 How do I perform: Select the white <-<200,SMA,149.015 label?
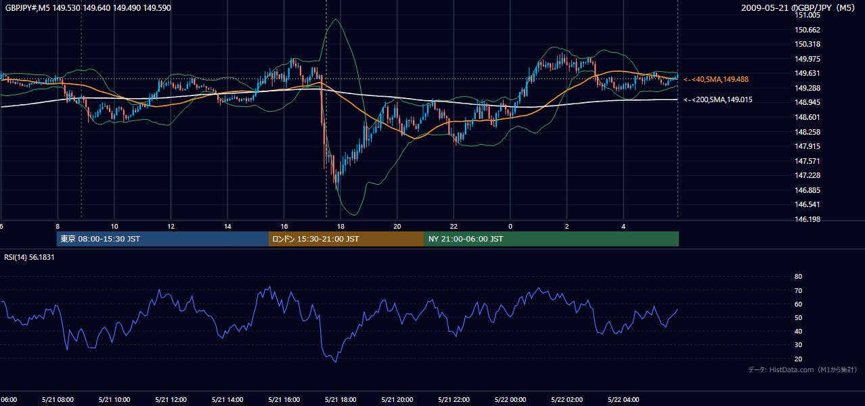click(718, 99)
